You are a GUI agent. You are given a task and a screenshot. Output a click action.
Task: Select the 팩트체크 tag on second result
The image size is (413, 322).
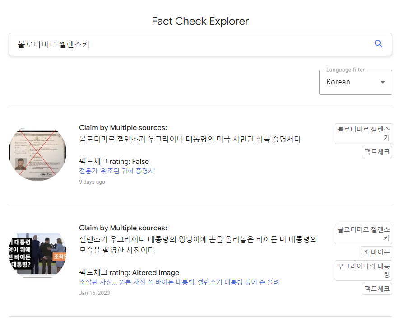(377, 289)
